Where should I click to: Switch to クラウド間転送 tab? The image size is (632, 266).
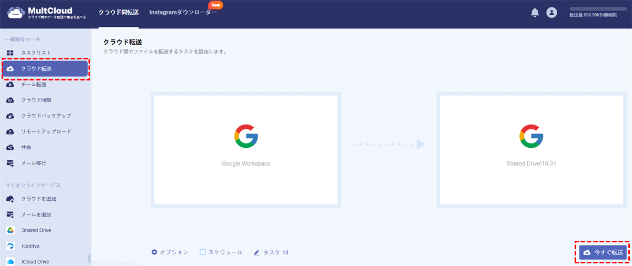(118, 12)
